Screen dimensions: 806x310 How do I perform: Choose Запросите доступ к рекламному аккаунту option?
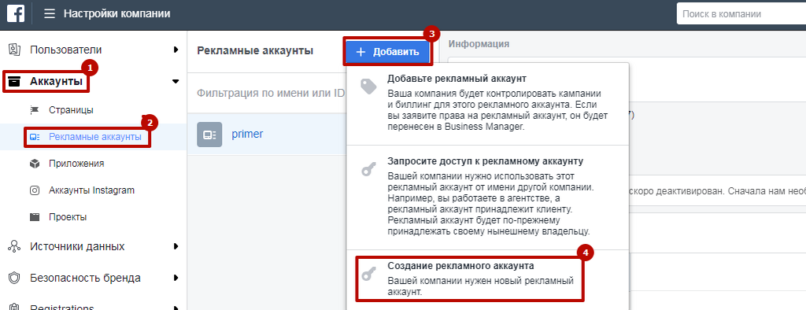488,197
